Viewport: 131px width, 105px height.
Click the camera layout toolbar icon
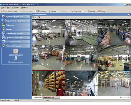33,17
